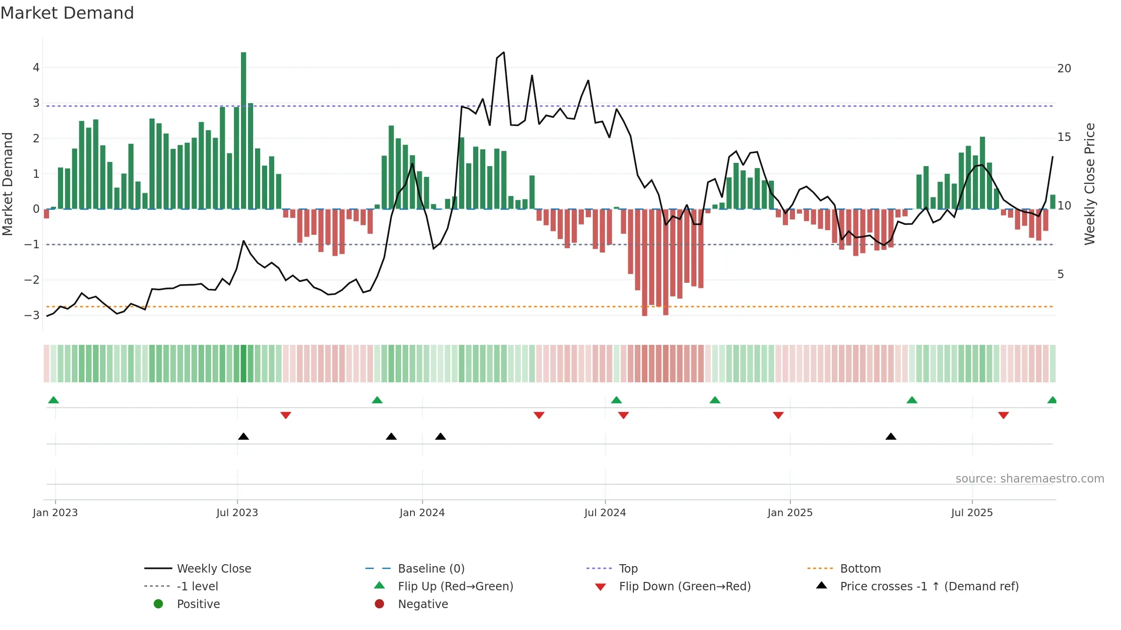
Task: Click the red flip-down marker just after Jul 2024
Action: (x=624, y=415)
